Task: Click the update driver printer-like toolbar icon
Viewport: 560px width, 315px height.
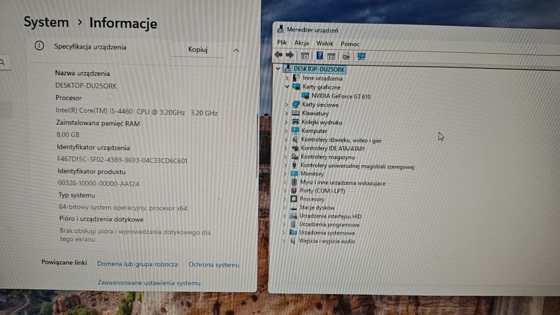Action: click(x=346, y=56)
